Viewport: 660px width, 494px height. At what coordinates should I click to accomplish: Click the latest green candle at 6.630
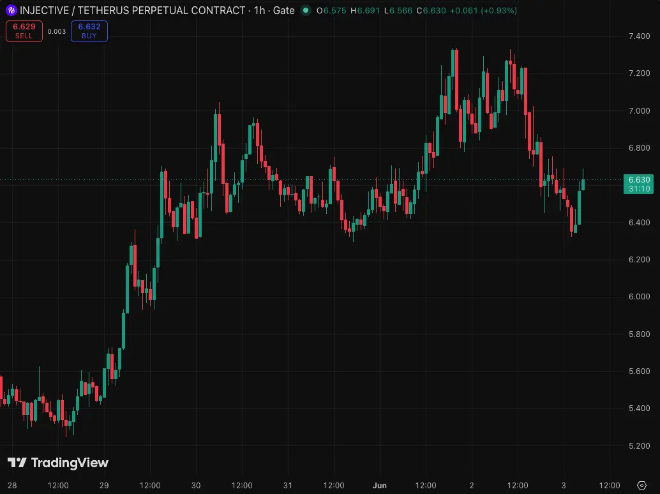(x=583, y=184)
